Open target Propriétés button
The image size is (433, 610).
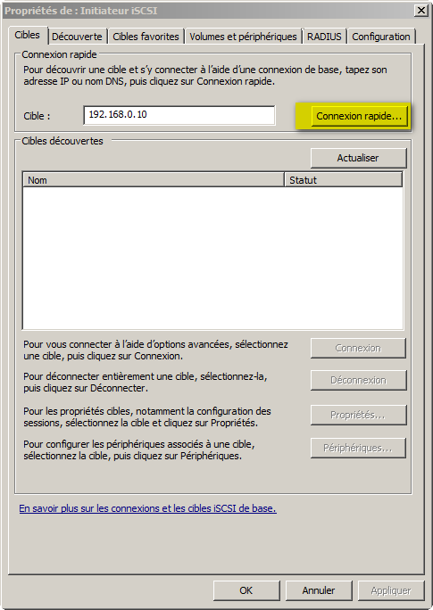pyautogui.click(x=358, y=415)
